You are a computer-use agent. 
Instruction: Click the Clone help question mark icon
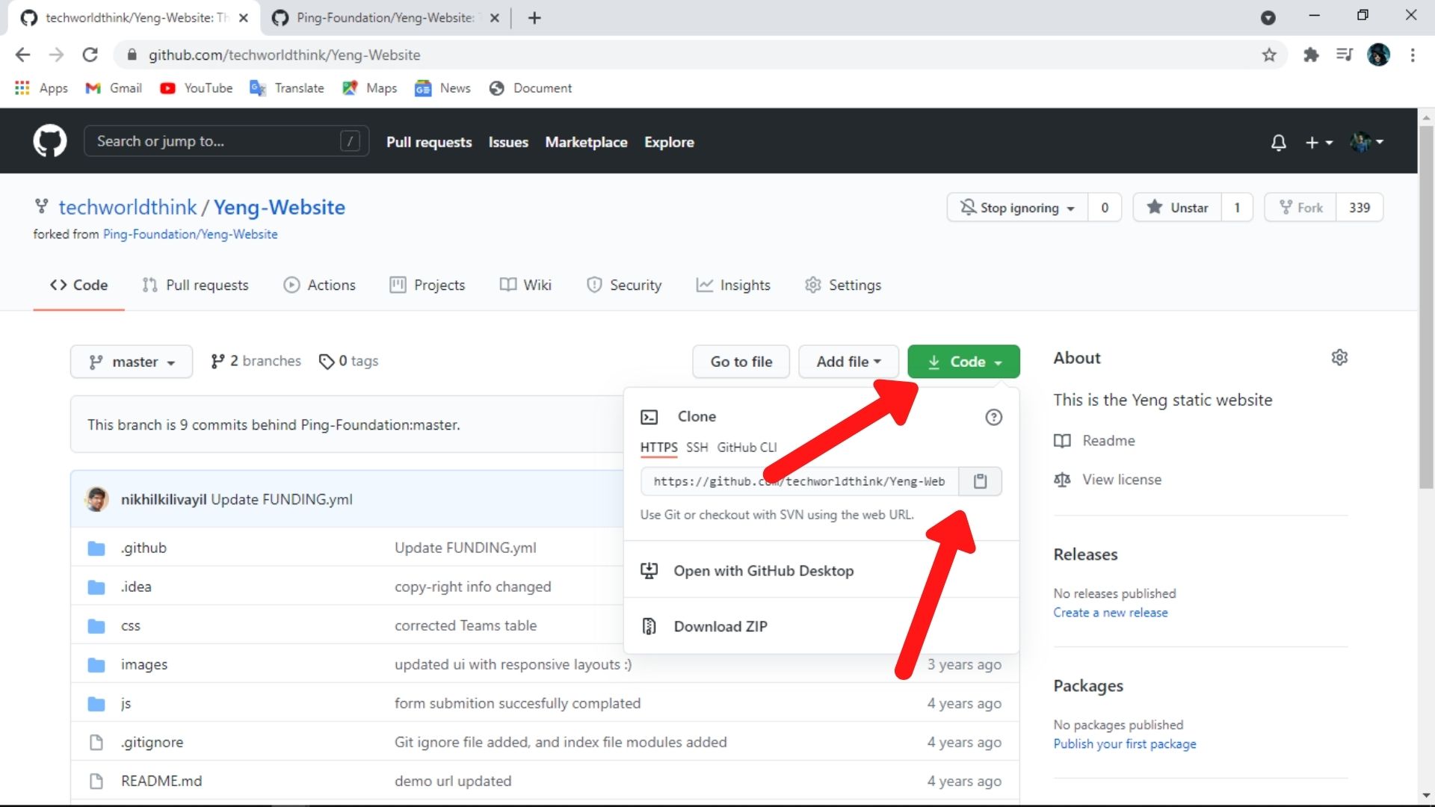tap(993, 417)
